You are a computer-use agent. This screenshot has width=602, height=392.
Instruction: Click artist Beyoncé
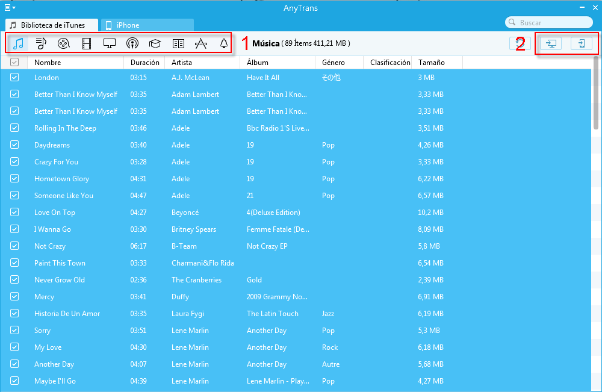click(x=185, y=213)
